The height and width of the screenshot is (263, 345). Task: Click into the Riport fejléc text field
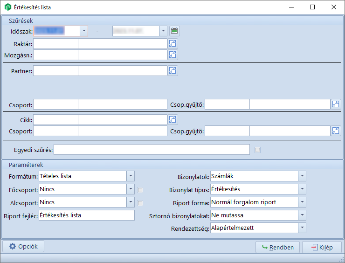tap(87, 215)
